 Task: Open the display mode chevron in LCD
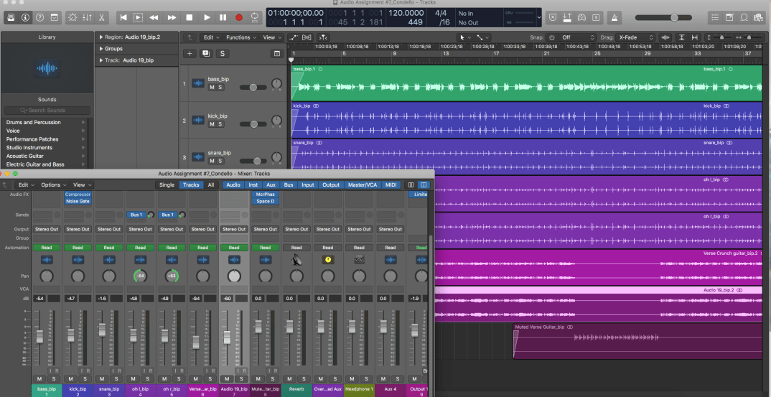(x=539, y=17)
